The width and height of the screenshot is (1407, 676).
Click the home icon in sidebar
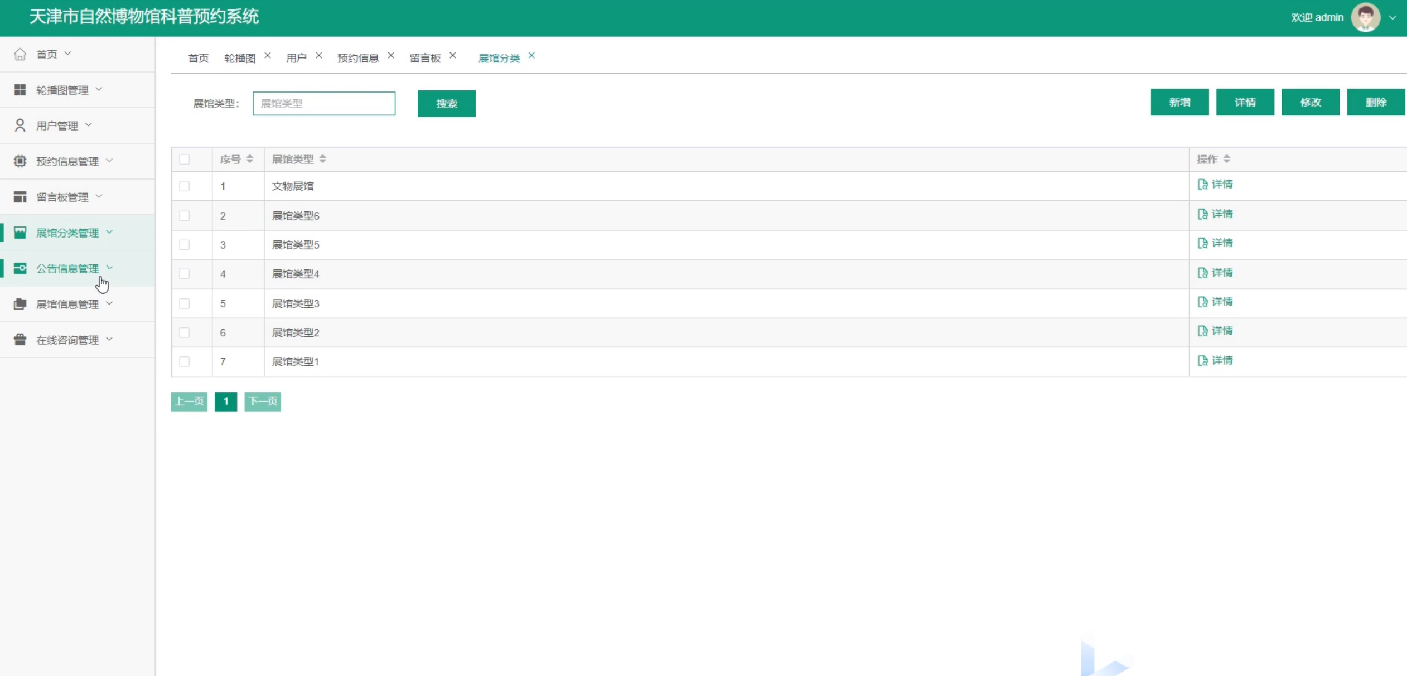tap(20, 54)
